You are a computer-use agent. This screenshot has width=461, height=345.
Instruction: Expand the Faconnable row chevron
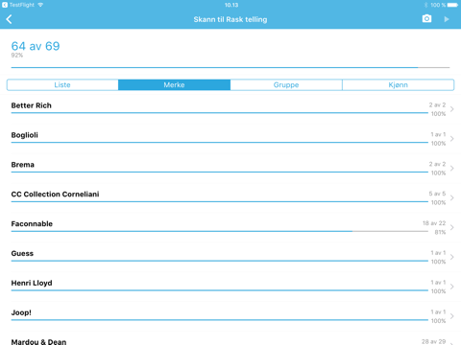point(452,227)
